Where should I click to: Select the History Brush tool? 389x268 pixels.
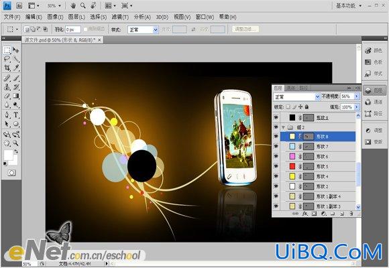(x=16, y=87)
